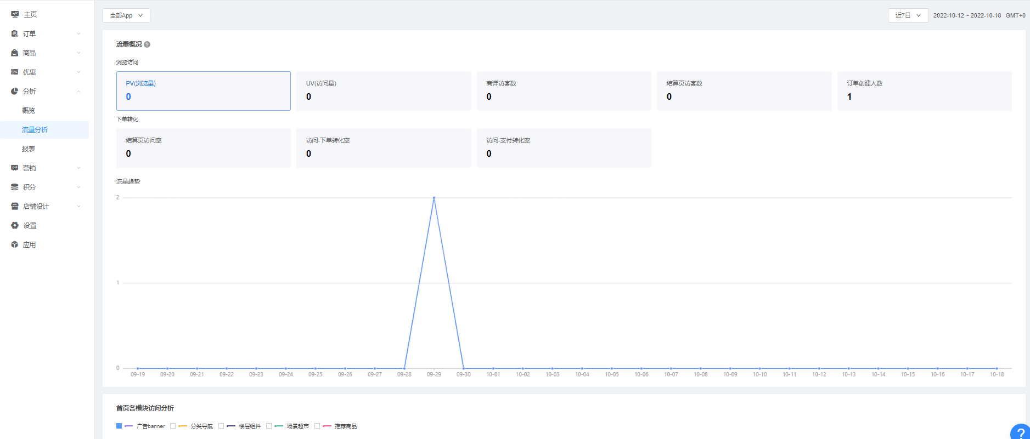This screenshot has height=439, width=1030.
Task: Open the 近7日 date range dropdown
Action: click(x=908, y=15)
